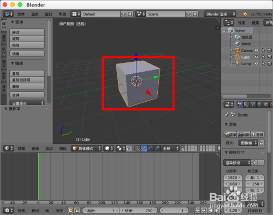Open the 渲染预设 dropdown
273x215 pixels.
point(237,162)
